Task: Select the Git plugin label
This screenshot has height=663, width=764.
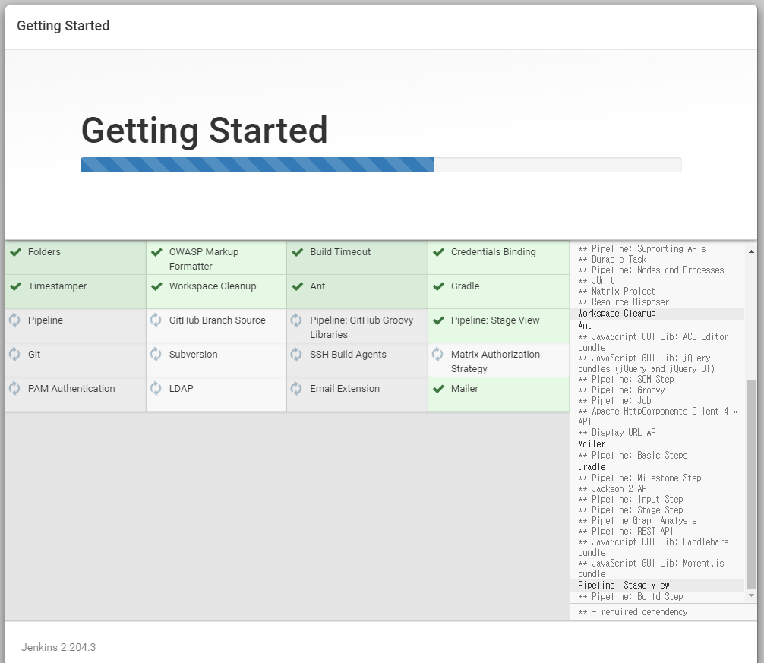Action: coord(34,354)
